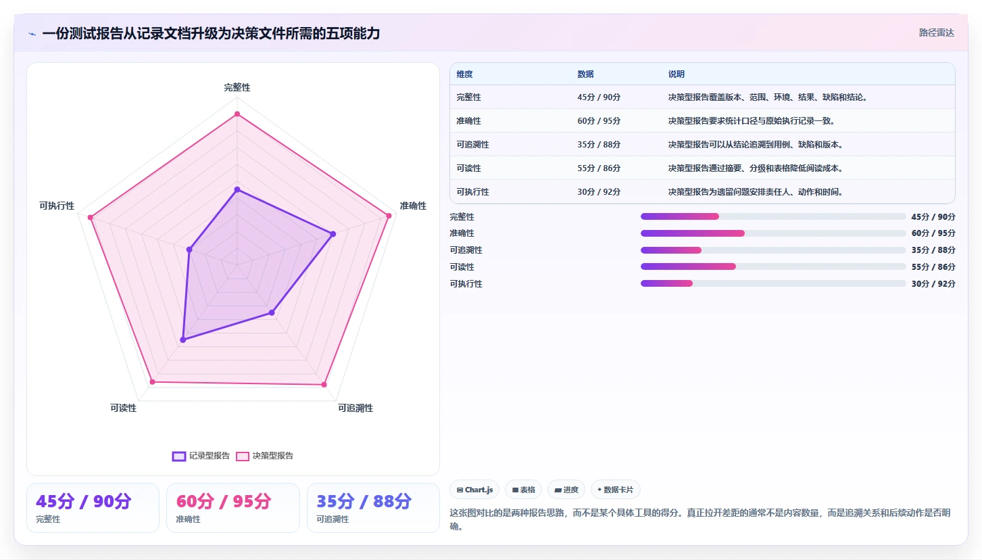
Task: Click the 可追溯性 radar axis label
Action: tap(355, 408)
